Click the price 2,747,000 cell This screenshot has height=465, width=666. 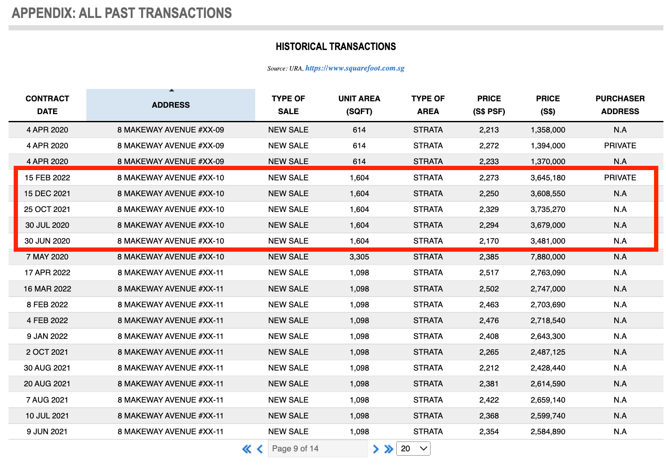pos(548,289)
